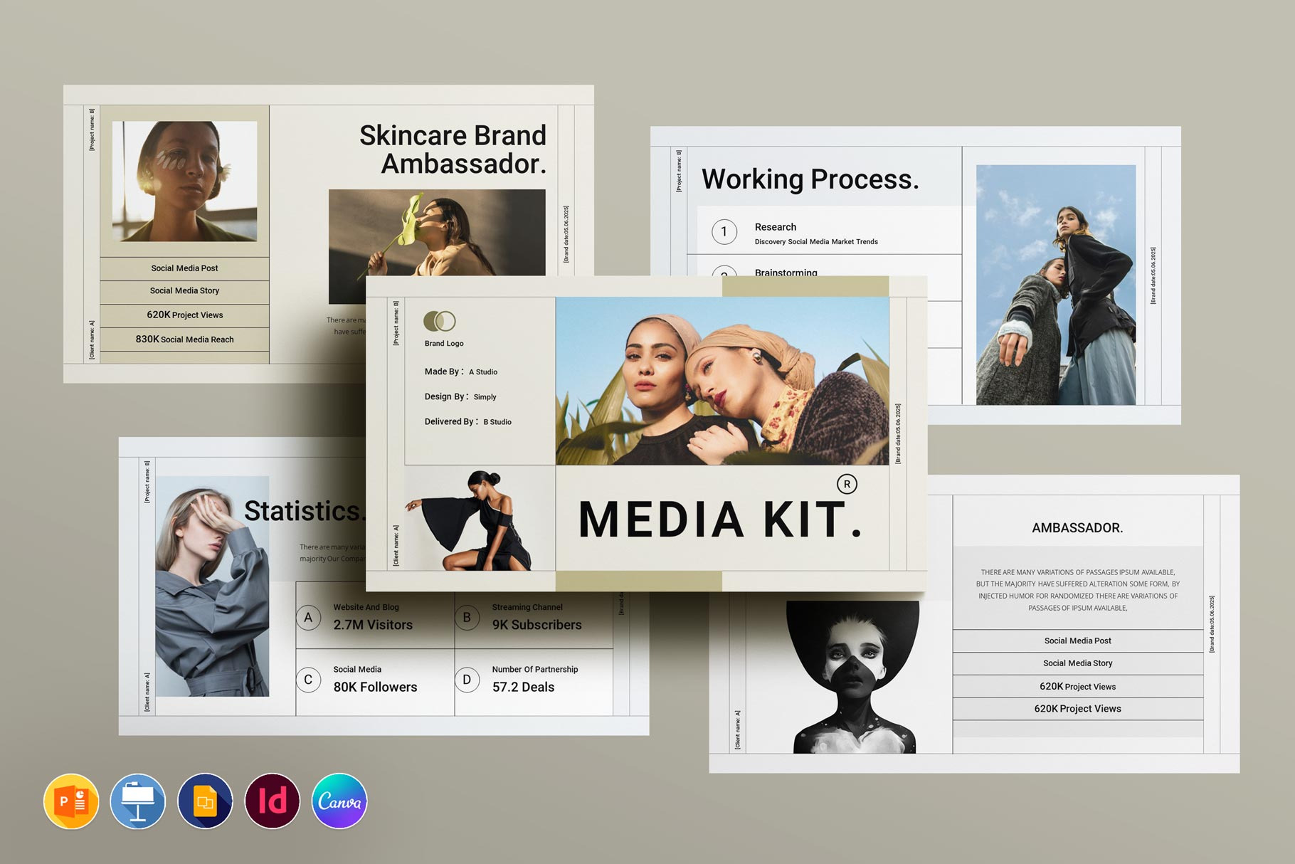Select the black-and-white hat portrait image

pyautogui.click(x=854, y=676)
